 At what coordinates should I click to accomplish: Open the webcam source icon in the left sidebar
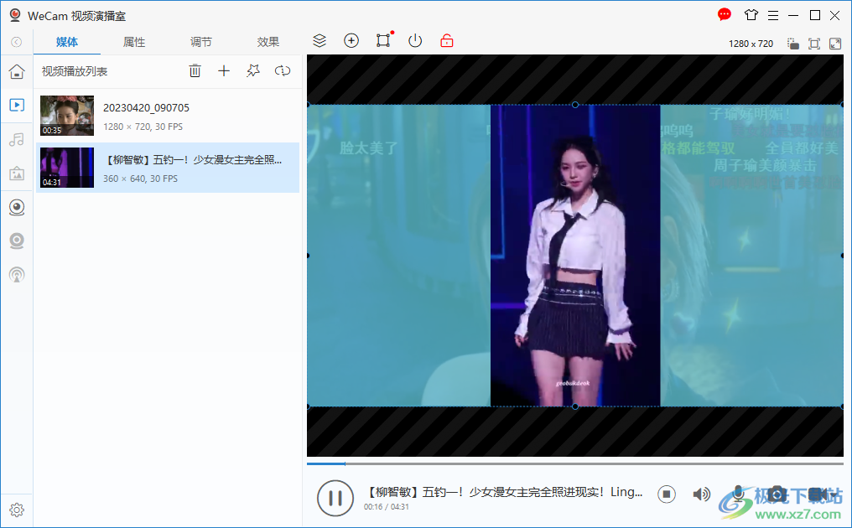click(x=17, y=207)
